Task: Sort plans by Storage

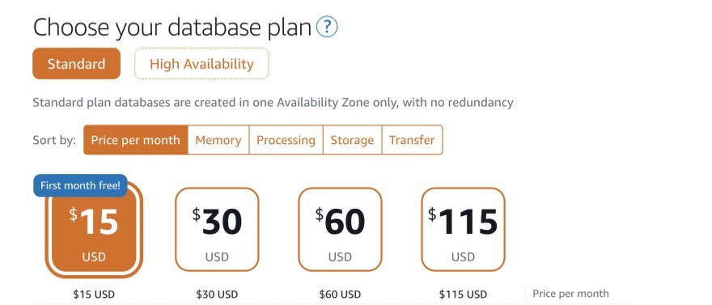Action: pos(353,140)
